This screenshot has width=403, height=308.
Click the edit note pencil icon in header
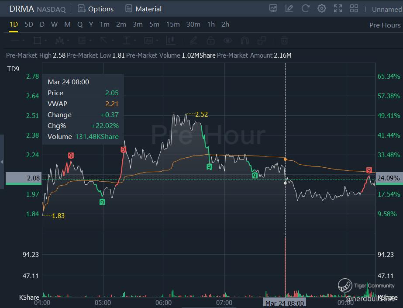click(289, 9)
